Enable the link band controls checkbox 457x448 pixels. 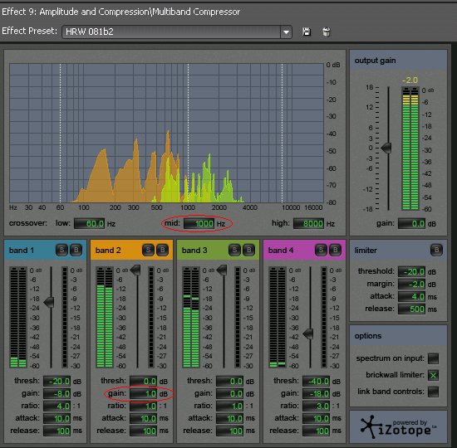click(x=433, y=392)
